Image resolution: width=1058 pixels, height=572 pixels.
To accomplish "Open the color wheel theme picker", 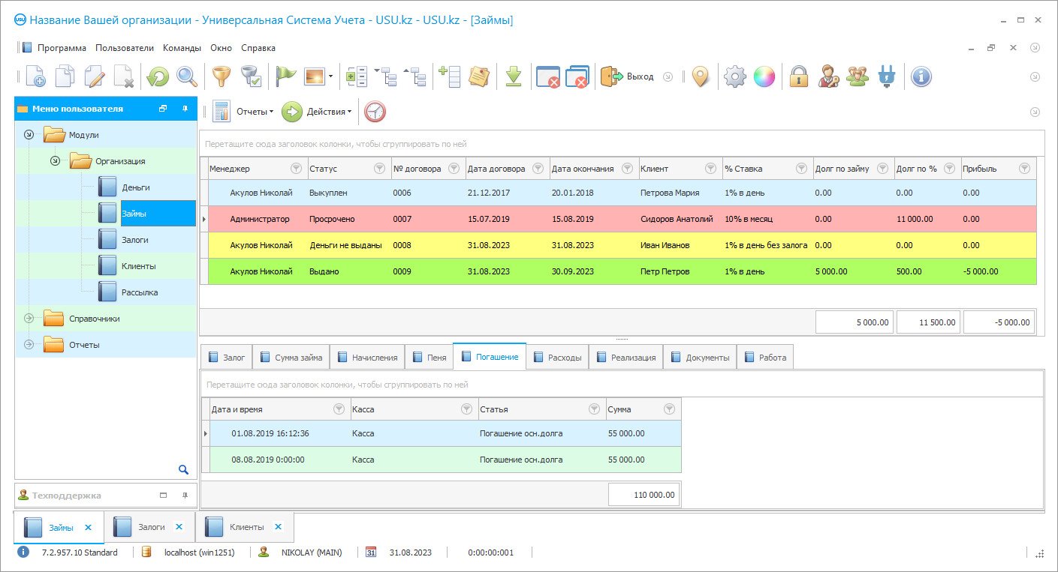I will (x=764, y=76).
